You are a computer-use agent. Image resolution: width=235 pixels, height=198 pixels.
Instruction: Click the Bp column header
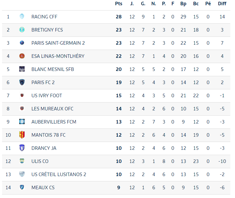coord(183,4)
